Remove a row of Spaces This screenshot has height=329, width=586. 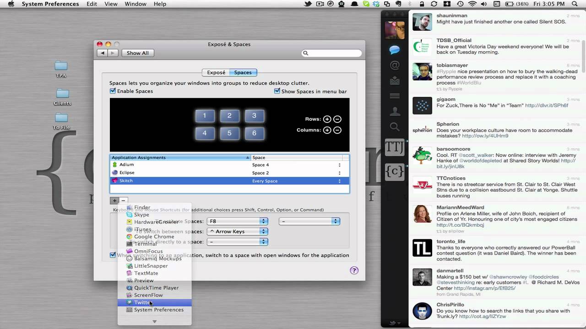[x=337, y=119]
